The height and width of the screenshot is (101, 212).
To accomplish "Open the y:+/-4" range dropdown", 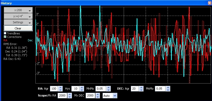I will tap(18, 16).
